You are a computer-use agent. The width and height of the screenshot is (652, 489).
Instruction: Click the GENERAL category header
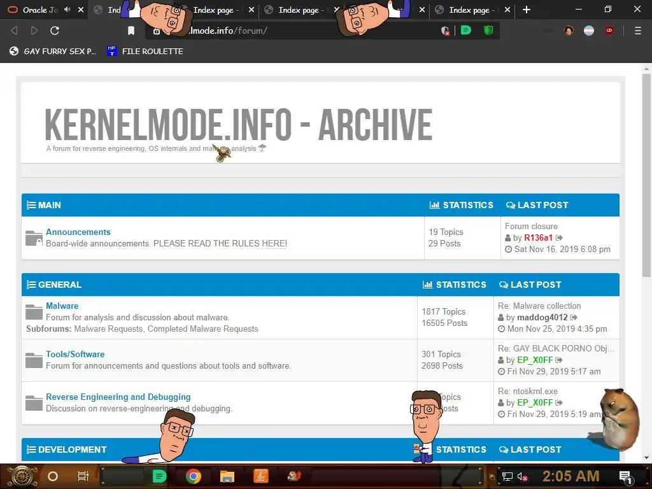(59, 285)
